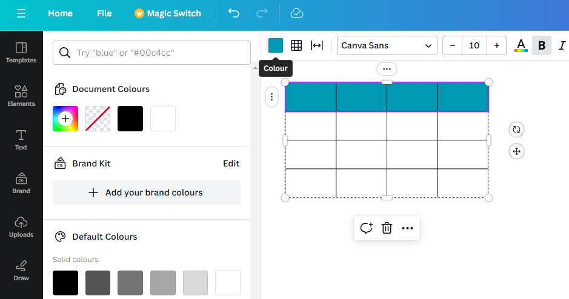
Task: Select white from Solid colours
Action: click(x=228, y=283)
